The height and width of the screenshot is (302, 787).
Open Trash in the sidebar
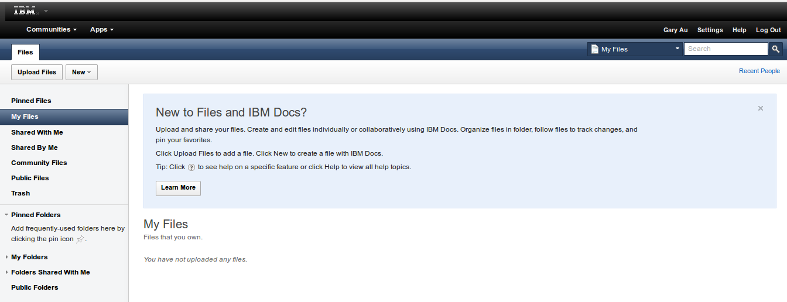[x=20, y=193]
